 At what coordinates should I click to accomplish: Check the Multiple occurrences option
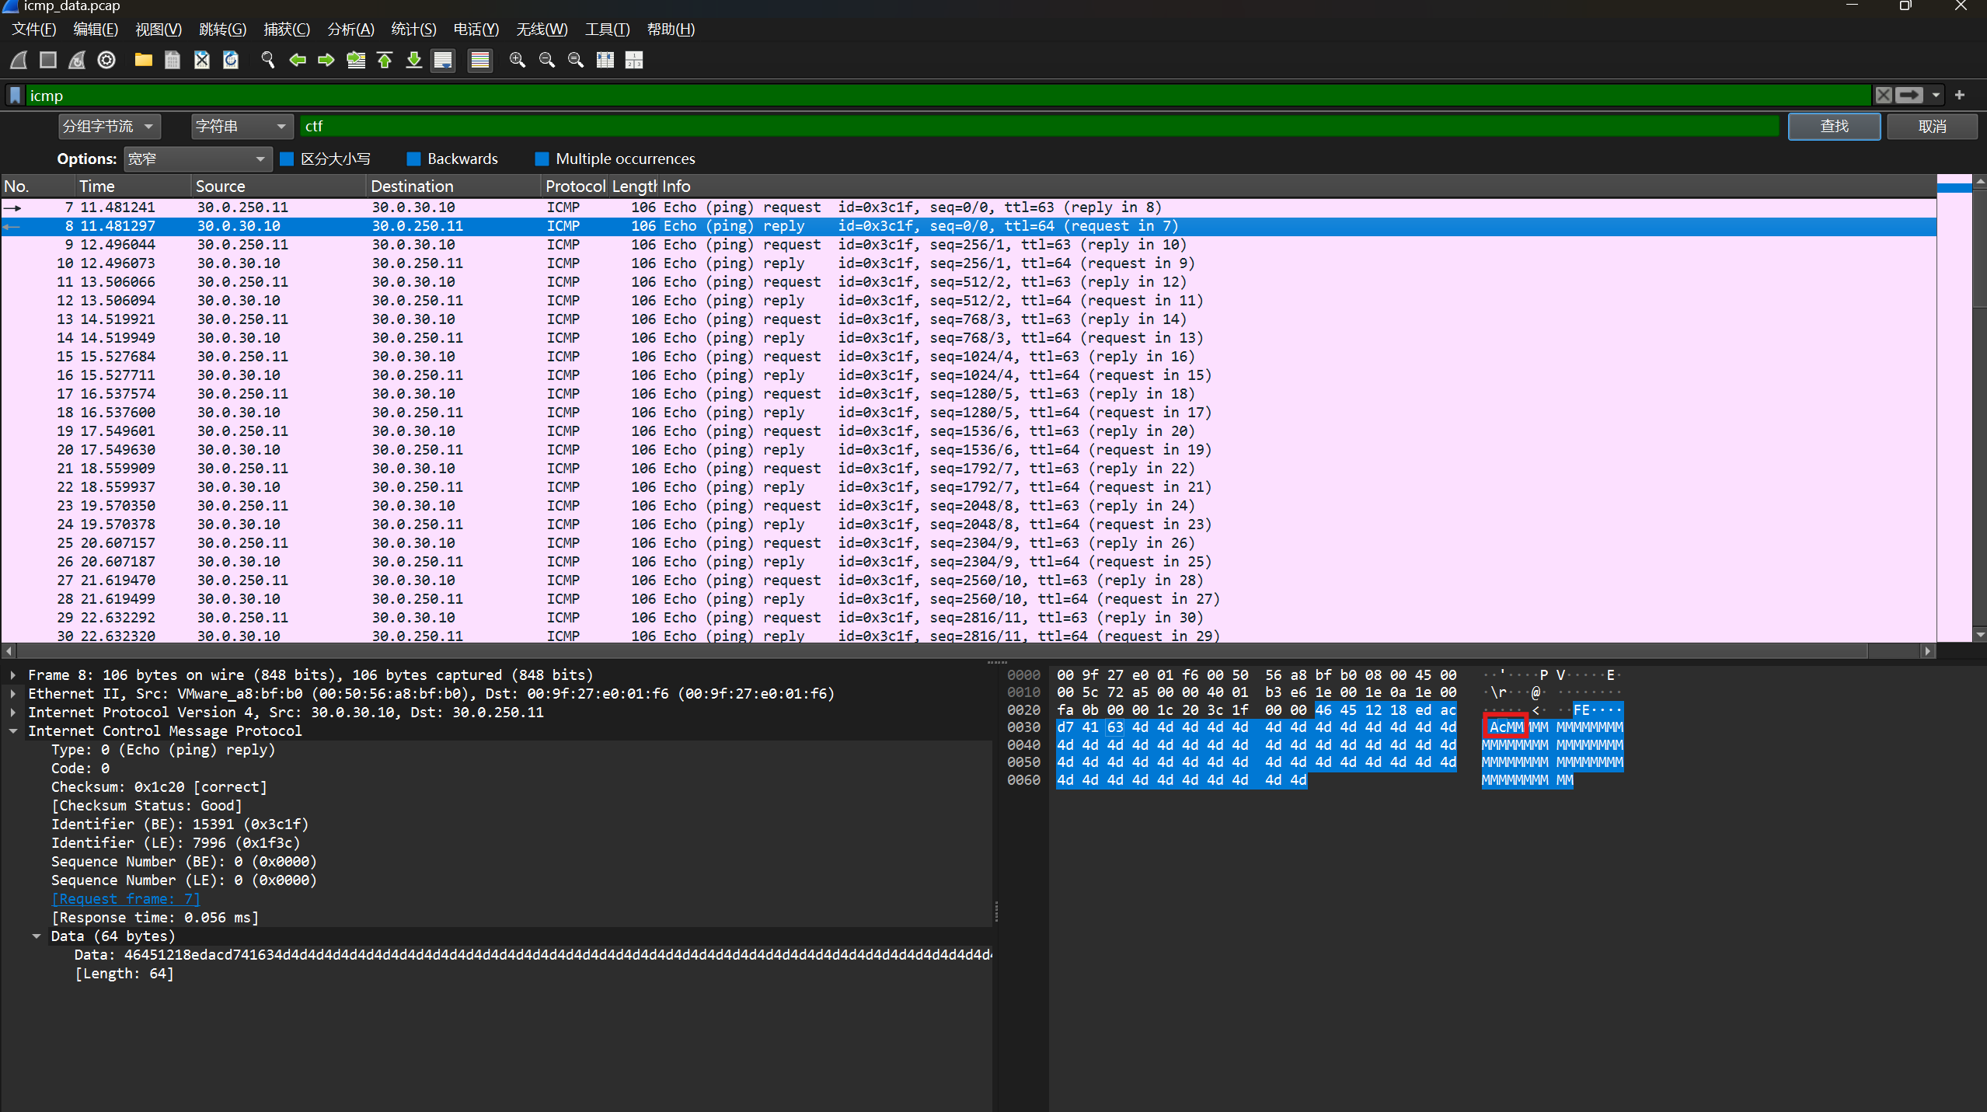(x=542, y=159)
